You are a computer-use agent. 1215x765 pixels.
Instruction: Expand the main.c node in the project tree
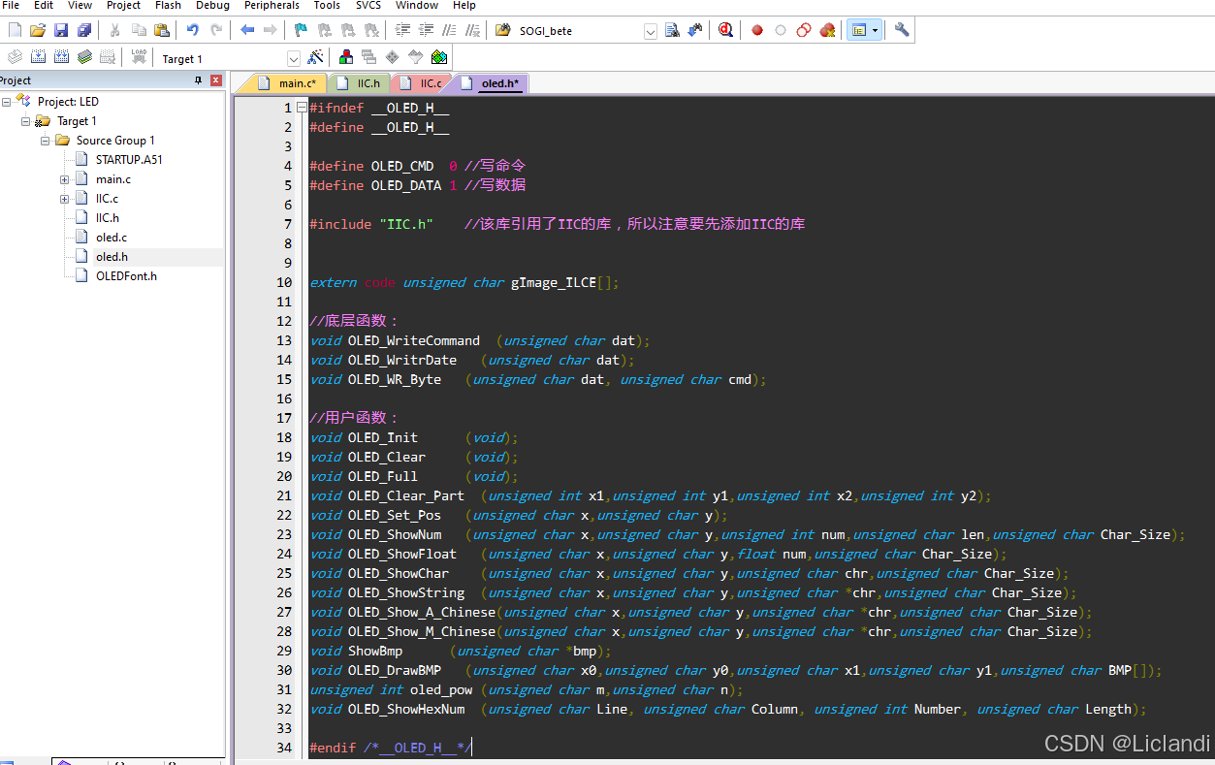65,178
